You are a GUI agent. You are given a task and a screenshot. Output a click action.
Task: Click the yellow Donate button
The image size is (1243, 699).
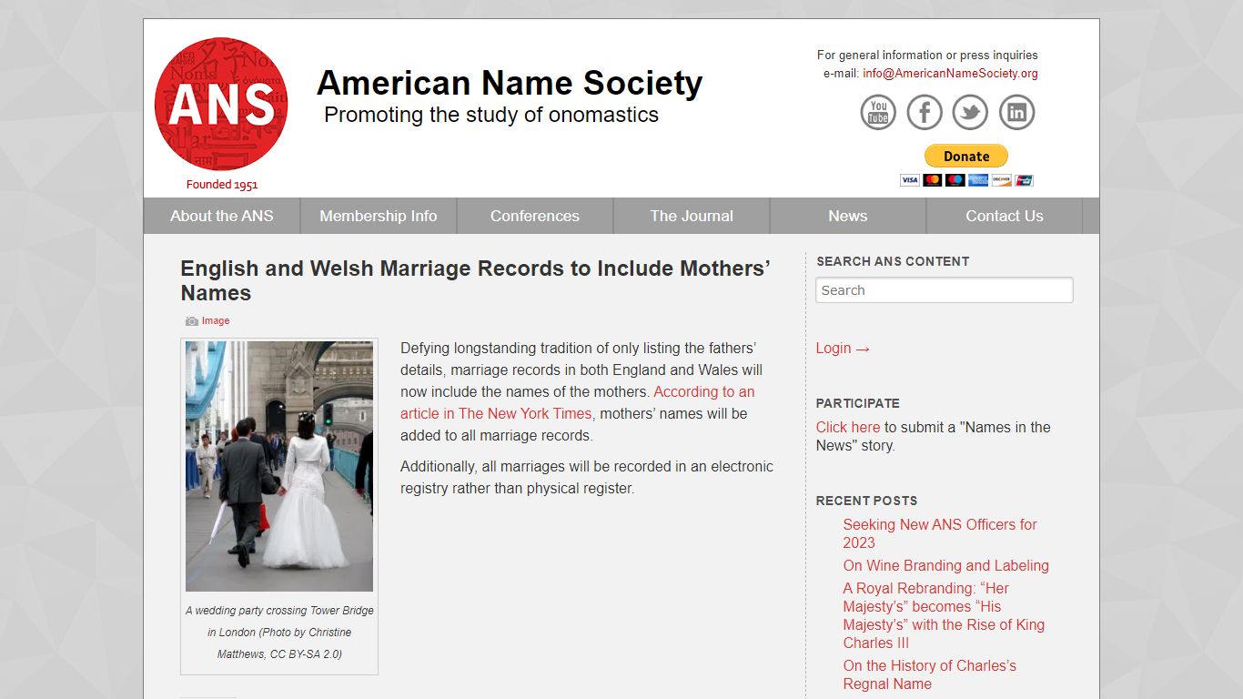tap(966, 156)
